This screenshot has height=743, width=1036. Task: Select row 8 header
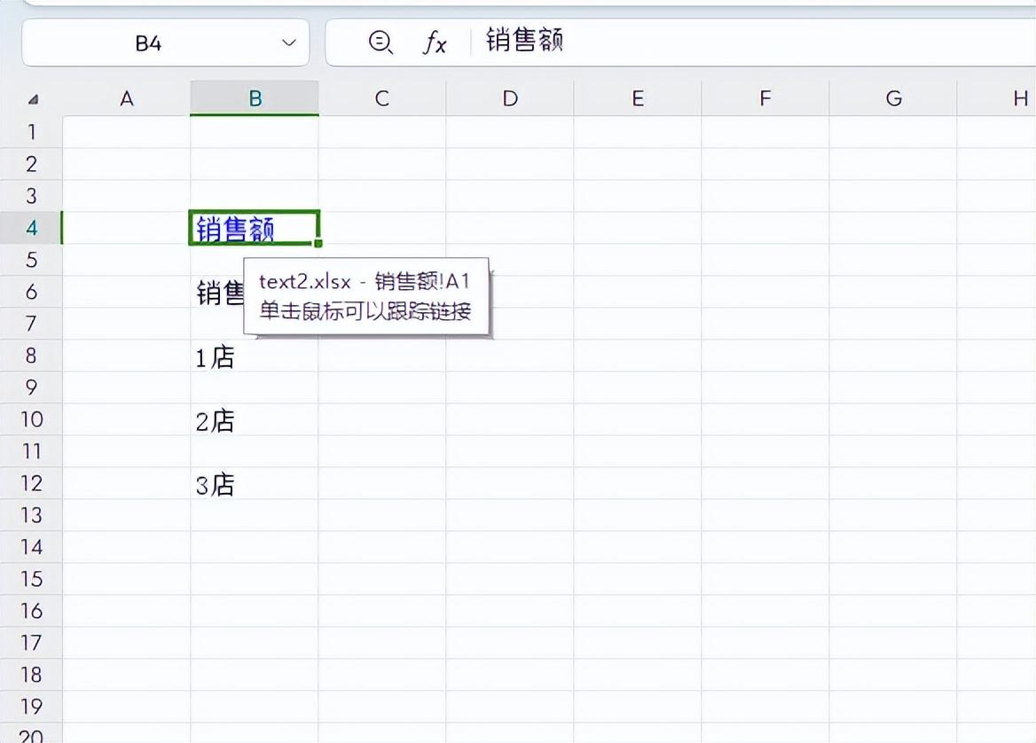[x=31, y=356]
